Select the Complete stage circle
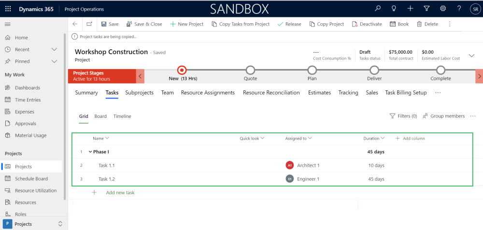 click(441, 70)
